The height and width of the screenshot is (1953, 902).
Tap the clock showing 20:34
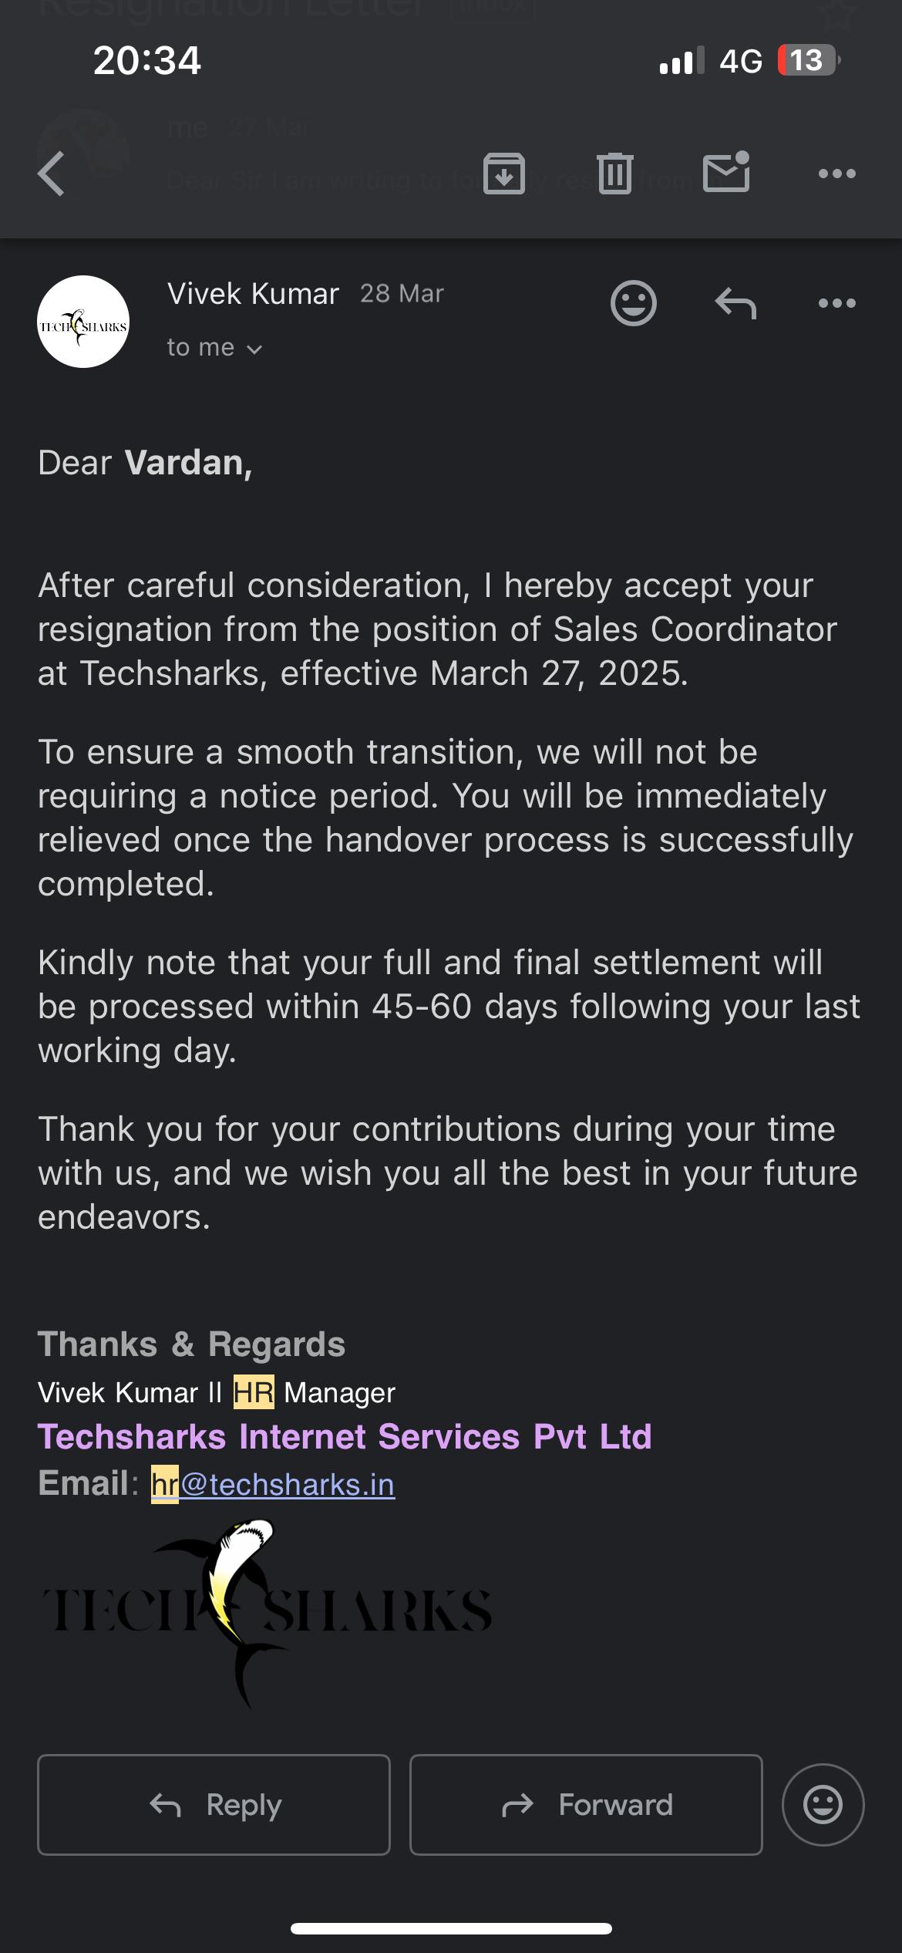[x=146, y=60]
